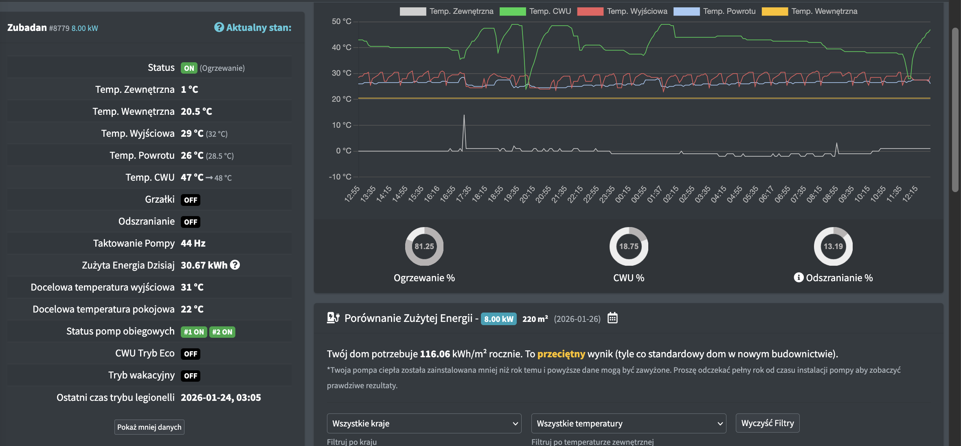Click the Wyczyść Filtry button
Screen dimensions: 961x446
click(x=767, y=423)
